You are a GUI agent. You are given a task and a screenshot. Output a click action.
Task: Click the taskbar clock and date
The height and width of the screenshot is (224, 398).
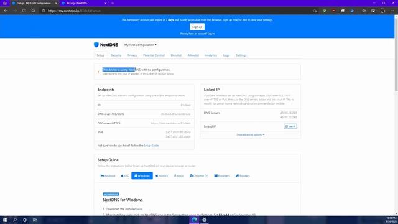391,220
